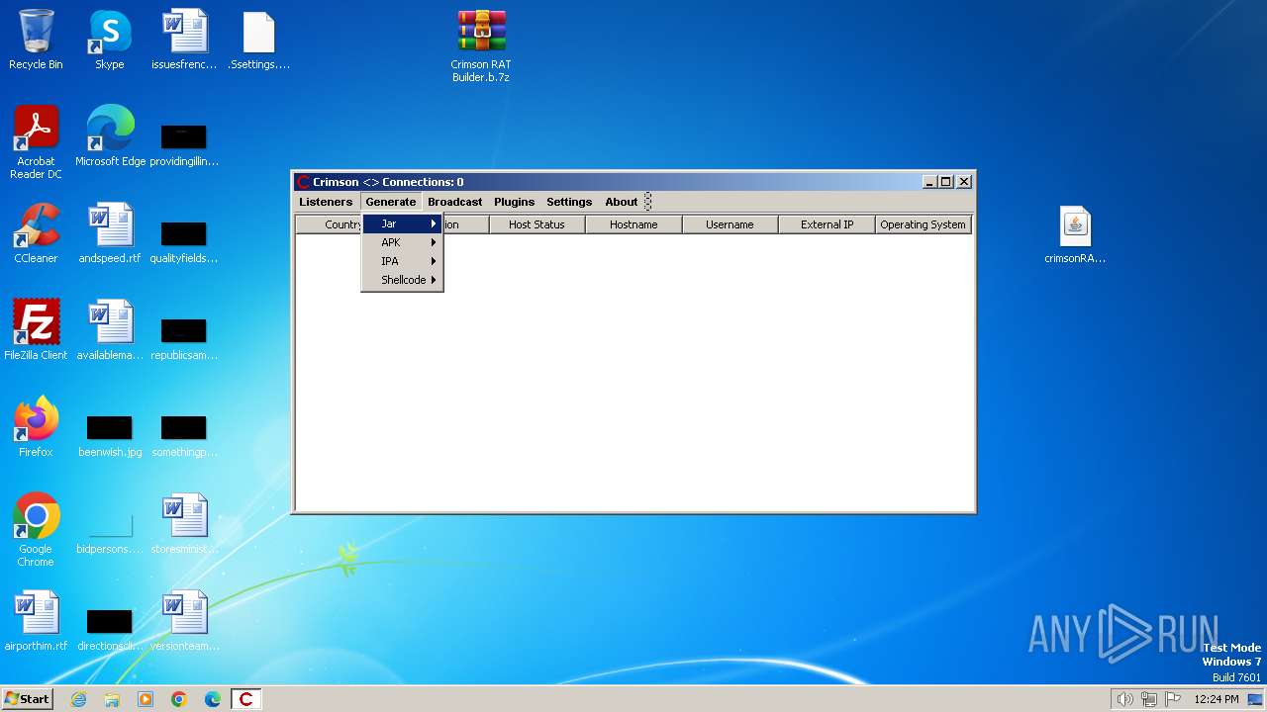The width and height of the screenshot is (1267, 712).
Task: Open the Plugins menu
Action: [x=514, y=202]
